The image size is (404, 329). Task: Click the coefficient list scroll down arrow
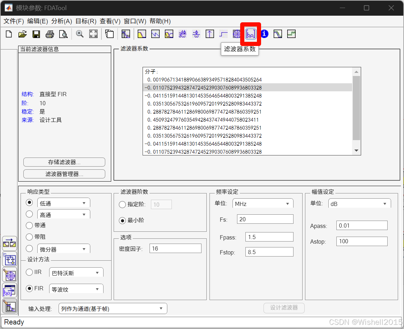click(x=356, y=151)
